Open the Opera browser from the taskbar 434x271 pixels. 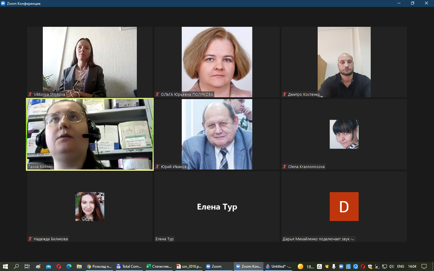coord(59,266)
